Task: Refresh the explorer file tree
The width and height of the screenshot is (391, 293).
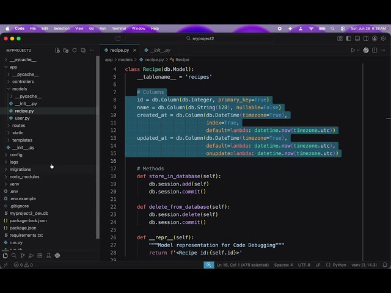Action: pyautogui.click(x=75, y=50)
